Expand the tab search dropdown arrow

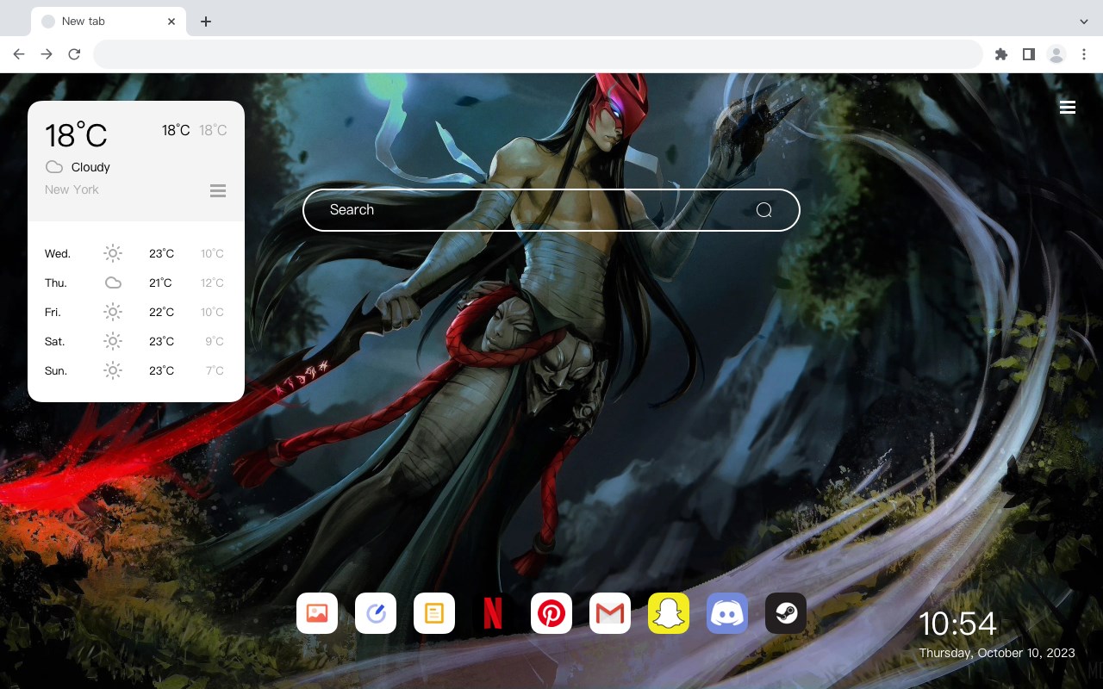pyautogui.click(x=1084, y=22)
